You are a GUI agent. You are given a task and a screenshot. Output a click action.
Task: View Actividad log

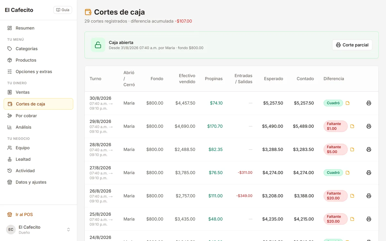click(x=38, y=171)
